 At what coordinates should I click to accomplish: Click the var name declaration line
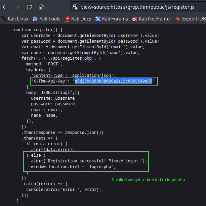coord(81,53)
